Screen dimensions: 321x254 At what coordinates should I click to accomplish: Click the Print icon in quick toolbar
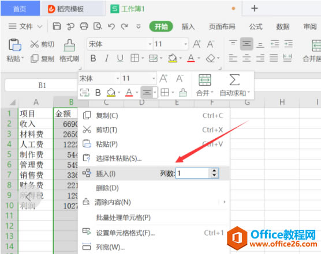tap(84, 26)
